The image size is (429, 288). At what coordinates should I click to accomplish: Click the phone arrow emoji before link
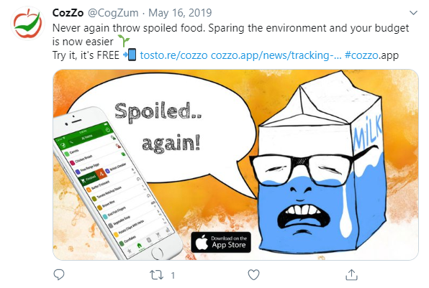[130, 55]
